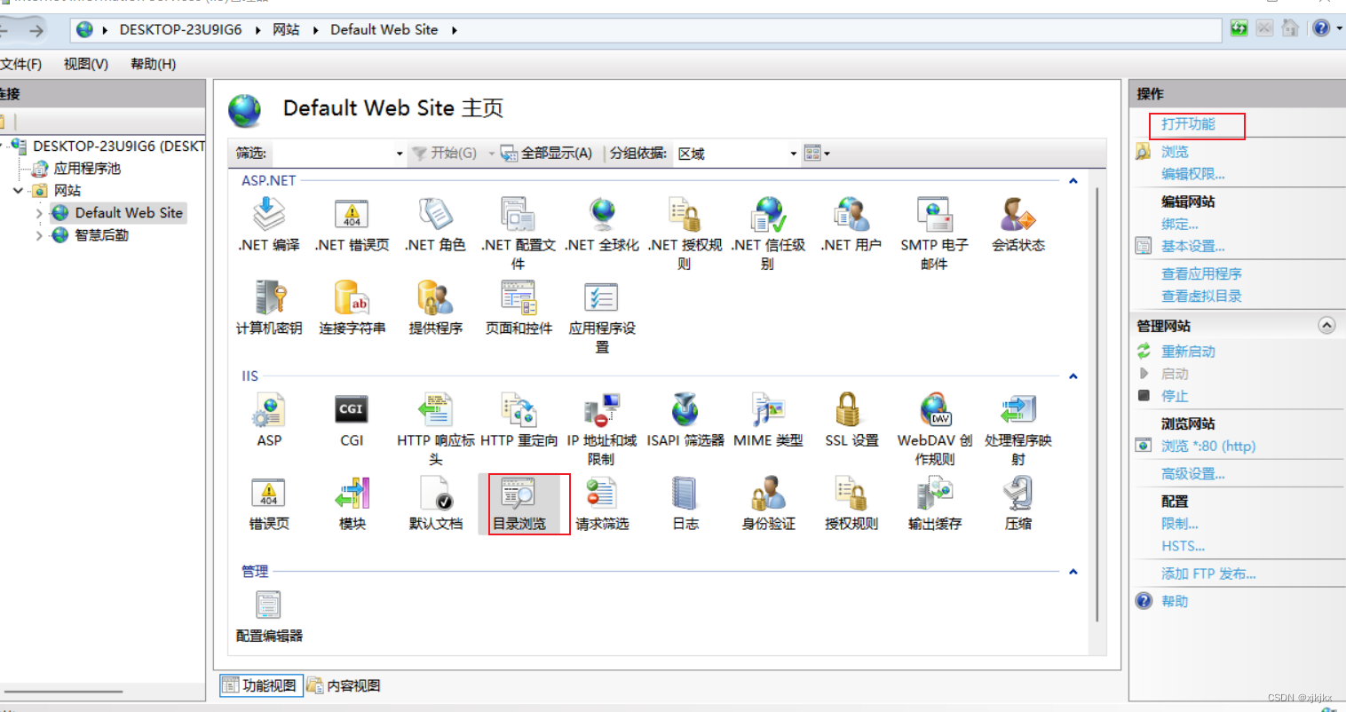The height and width of the screenshot is (712, 1346).
Task: Open the 压缩 icon
Action: (x=1017, y=494)
